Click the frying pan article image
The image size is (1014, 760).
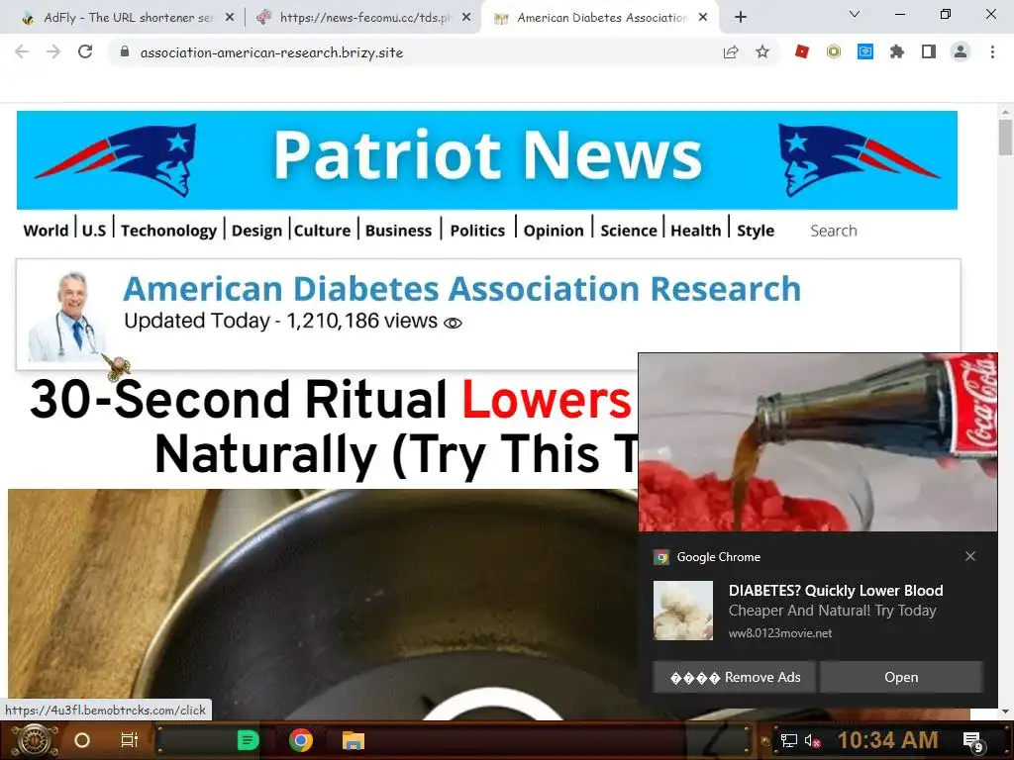pyautogui.click(x=323, y=605)
